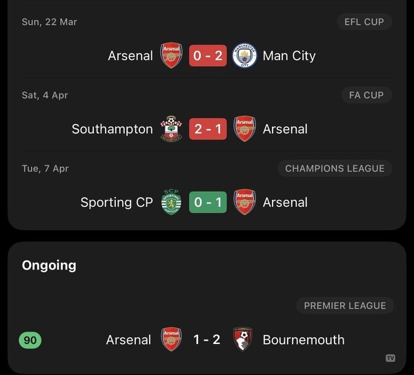Tap the green 90 minute badge
This screenshot has height=375, width=414.
(x=30, y=340)
